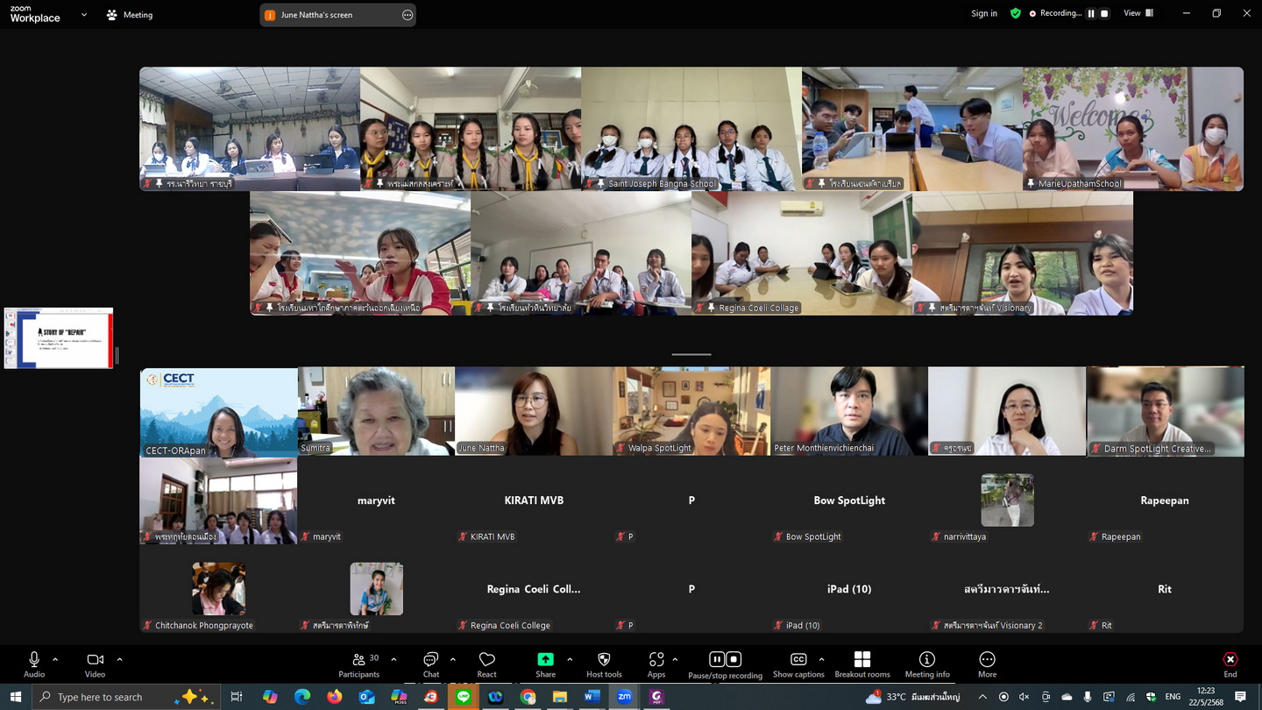This screenshot has height=710, width=1262.
Task: Open Breakout rooms
Action: point(861,664)
